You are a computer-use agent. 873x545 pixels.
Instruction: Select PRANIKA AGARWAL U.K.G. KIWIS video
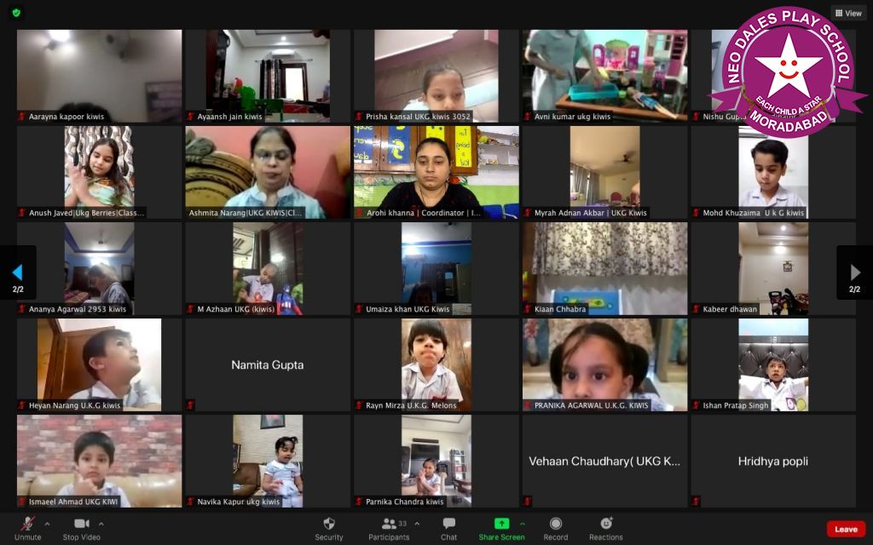pos(604,364)
